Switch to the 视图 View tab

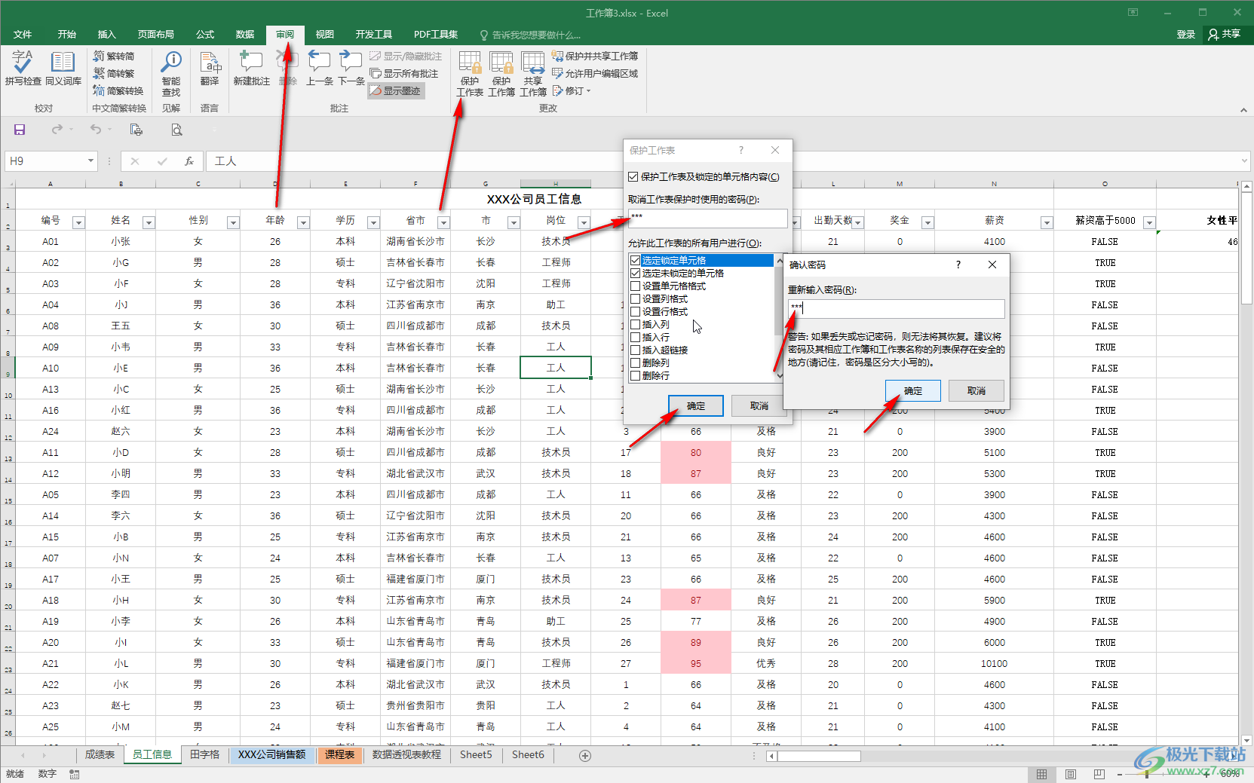coord(325,35)
